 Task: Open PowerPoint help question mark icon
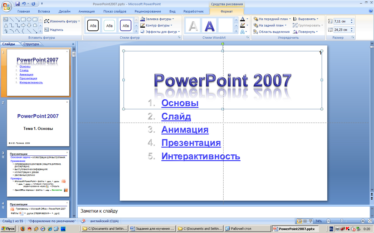coord(371,11)
